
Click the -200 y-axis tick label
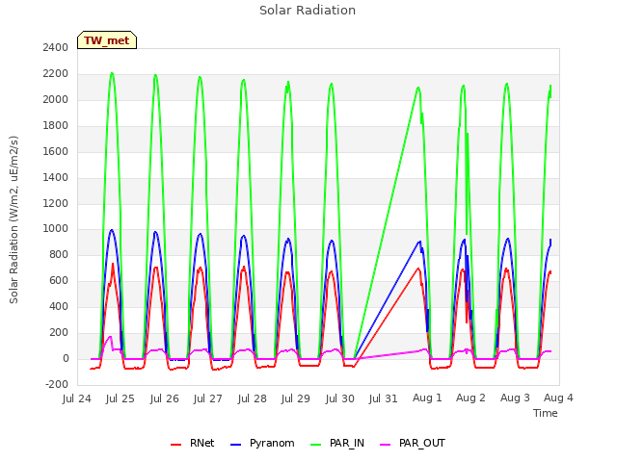[x=57, y=384]
